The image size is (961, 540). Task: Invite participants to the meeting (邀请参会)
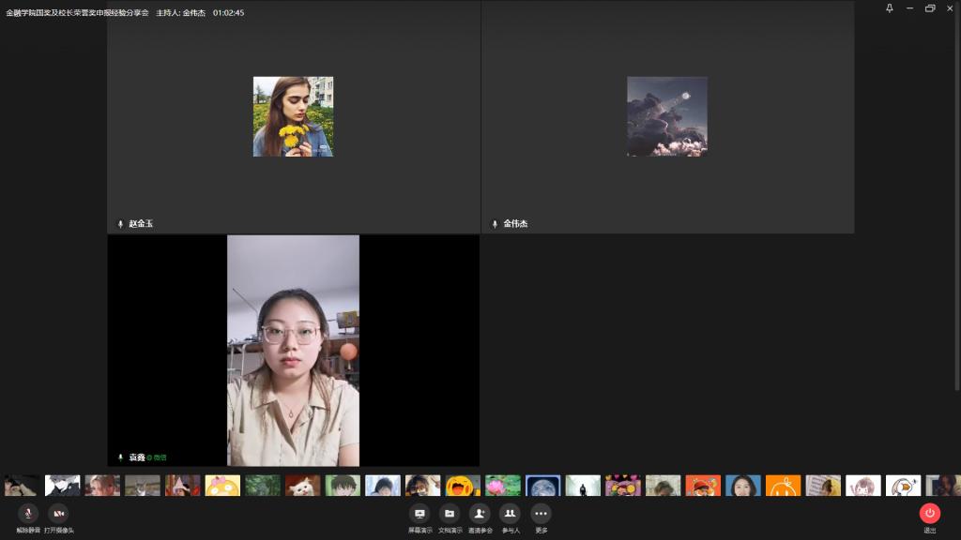(x=480, y=513)
